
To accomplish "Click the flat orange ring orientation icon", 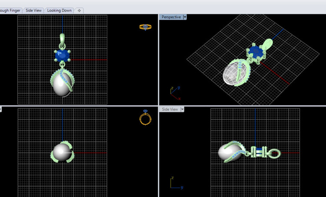I will coord(145,27).
